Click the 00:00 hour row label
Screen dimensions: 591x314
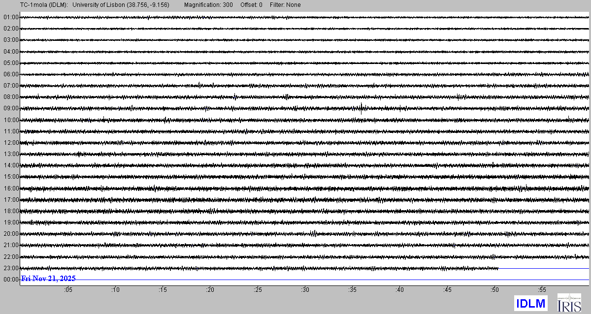(x=10, y=280)
